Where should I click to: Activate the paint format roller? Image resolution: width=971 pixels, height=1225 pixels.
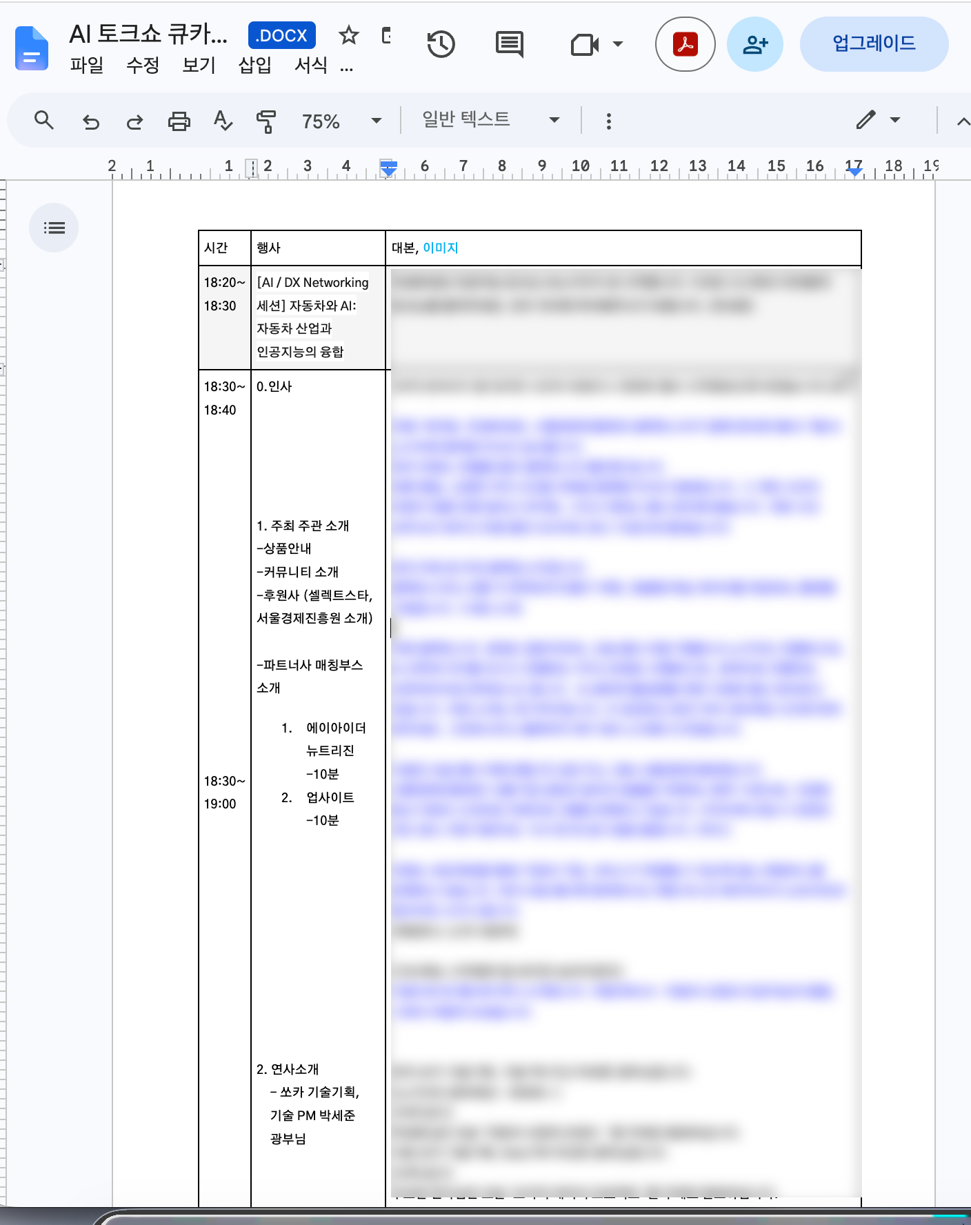click(x=266, y=121)
